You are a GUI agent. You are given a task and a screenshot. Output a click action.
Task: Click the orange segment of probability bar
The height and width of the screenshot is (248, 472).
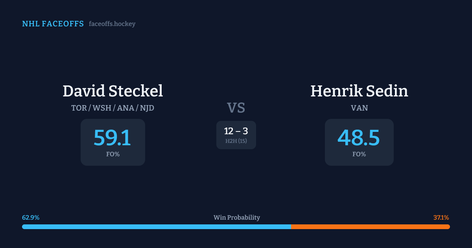tap(370, 227)
